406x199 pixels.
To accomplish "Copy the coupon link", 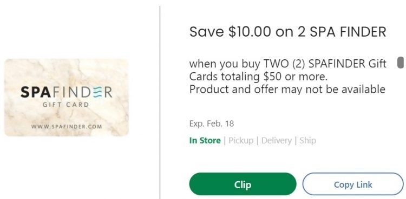I will click(353, 184).
